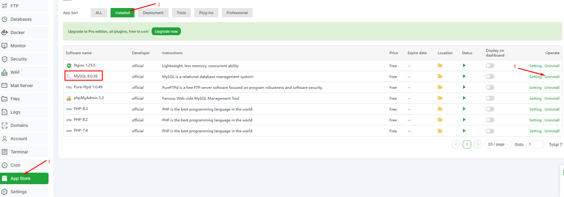564x197 pixels.
Task: Open the phpMyAdmin location folder icon
Action: (440, 98)
